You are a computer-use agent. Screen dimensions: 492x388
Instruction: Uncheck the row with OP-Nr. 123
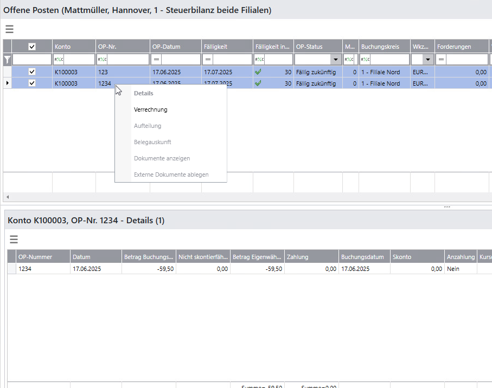[32, 72]
